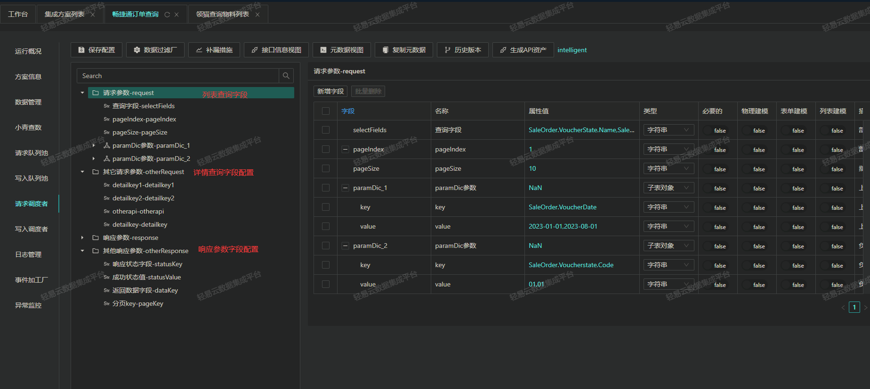Select 返回数据字段-dataKey tree item
Screen dimensions: 870x389
[x=145, y=290]
